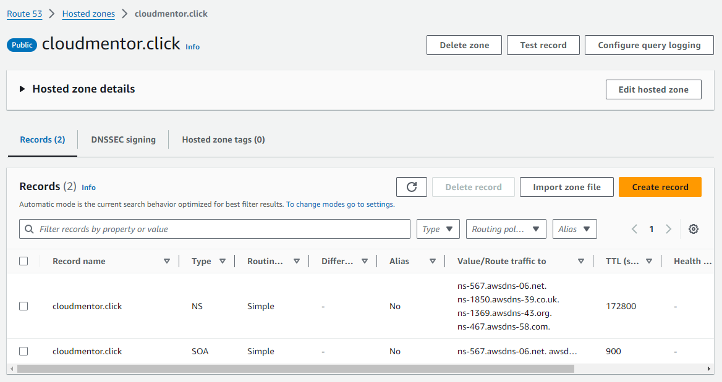
Task: Go to previous page arrow in pagination
Action: [634, 229]
